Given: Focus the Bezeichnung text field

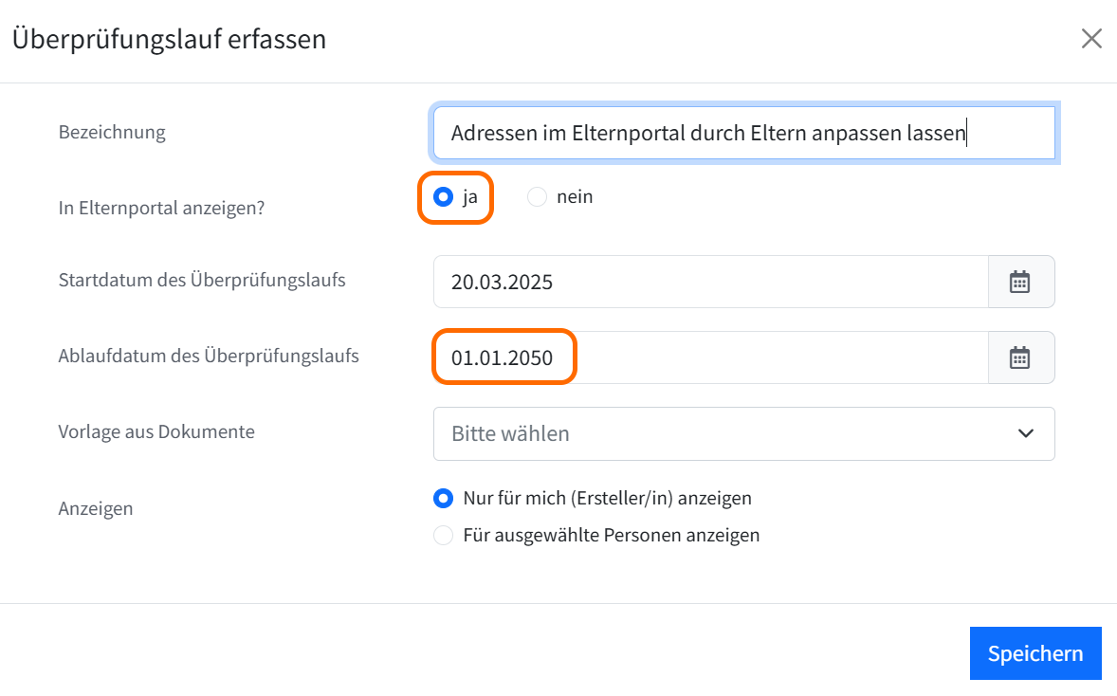Looking at the screenshot, I should (x=743, y=133).
